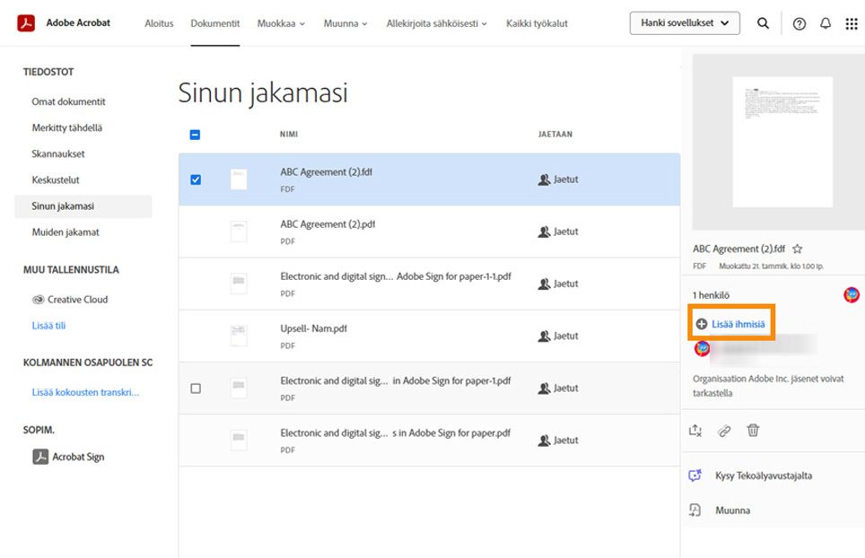
Task: Delete the file with the trash icon
Action: pyautogui.click(x=754, y=430)
